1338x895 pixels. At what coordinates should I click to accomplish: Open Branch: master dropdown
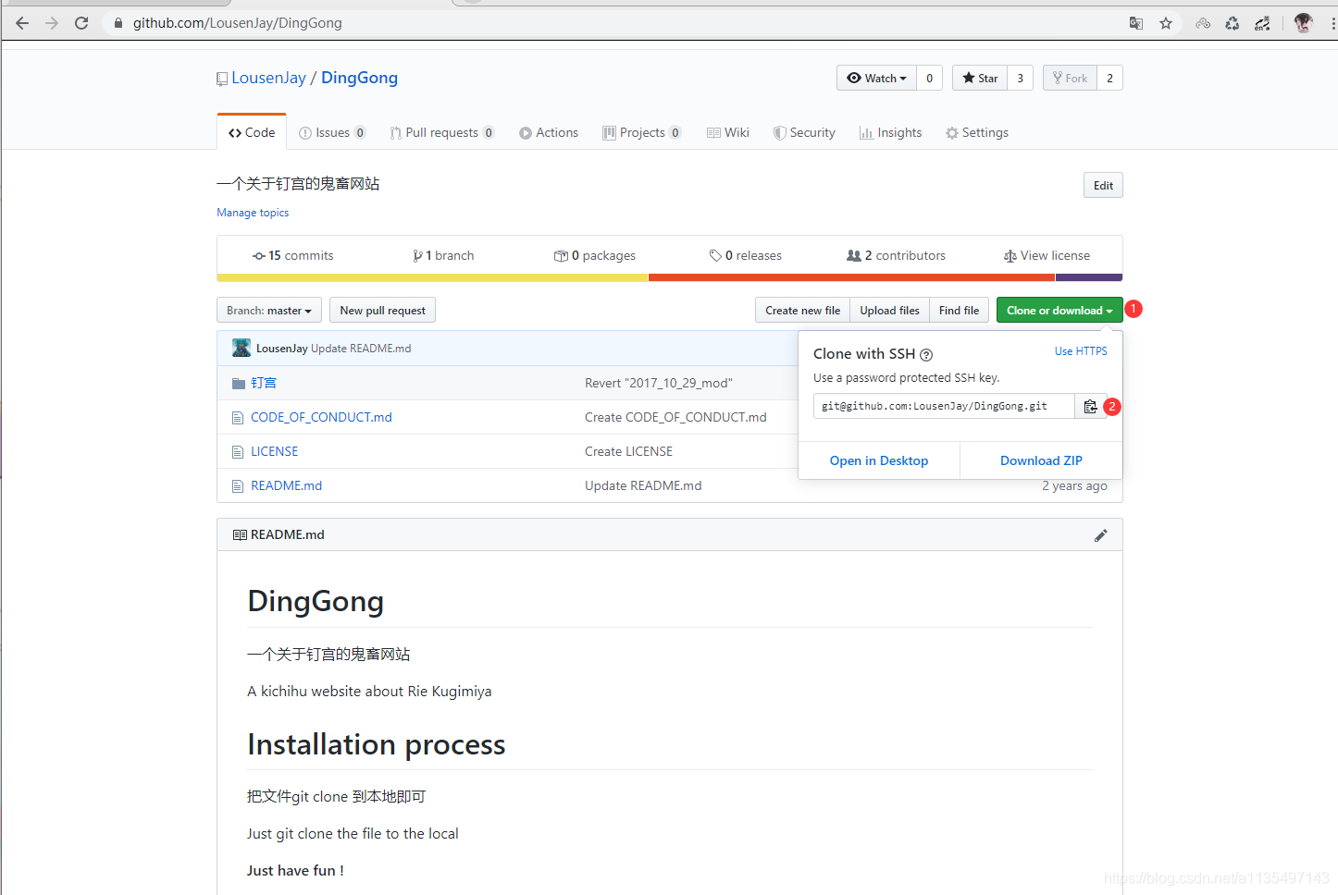269,310
